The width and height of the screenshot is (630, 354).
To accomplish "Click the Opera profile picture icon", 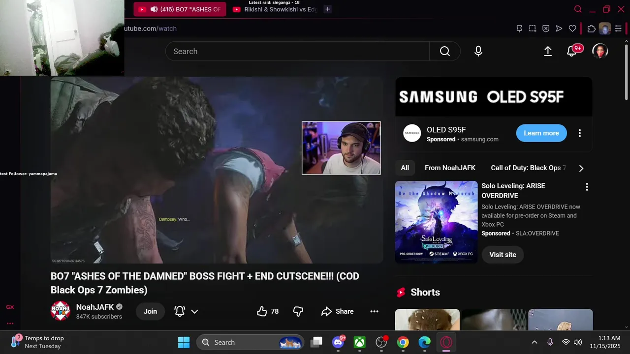I will tap(605, 29).
